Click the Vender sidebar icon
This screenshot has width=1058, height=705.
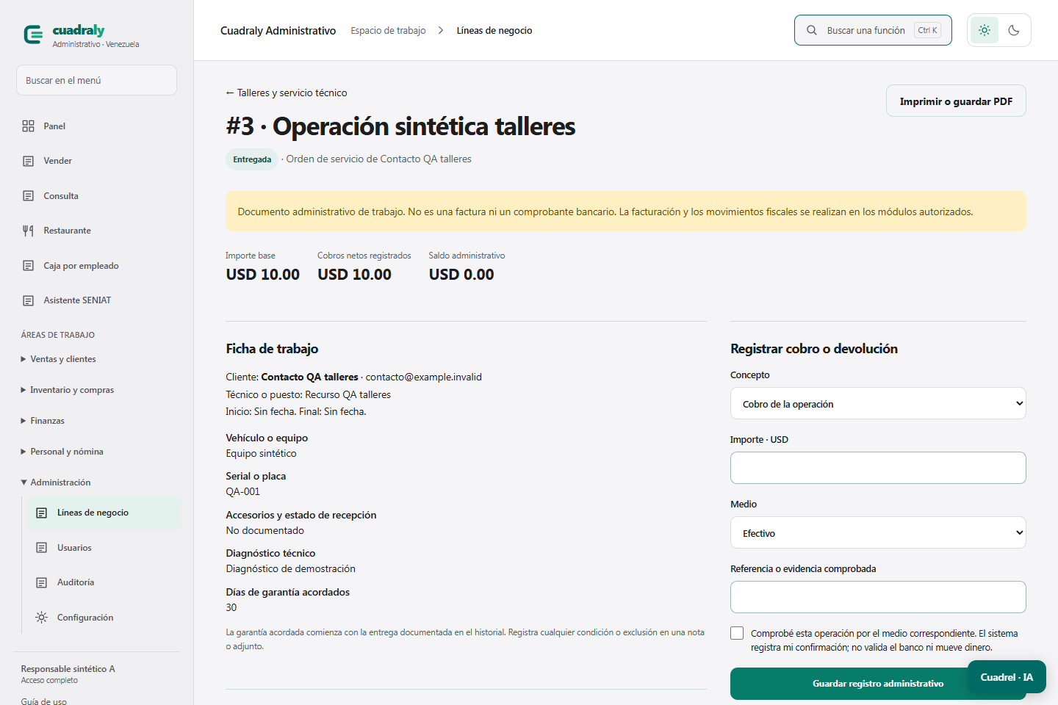point(28,161)
